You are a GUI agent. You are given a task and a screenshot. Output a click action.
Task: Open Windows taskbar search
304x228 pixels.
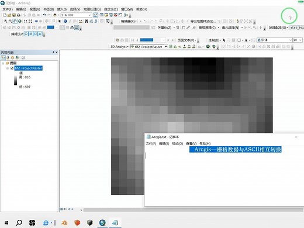19,223
